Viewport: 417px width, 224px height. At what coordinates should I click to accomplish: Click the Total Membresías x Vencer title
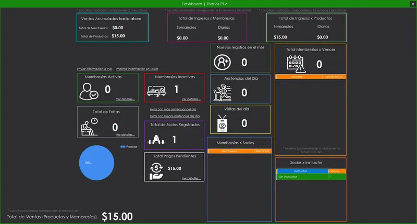coord(311,49)
